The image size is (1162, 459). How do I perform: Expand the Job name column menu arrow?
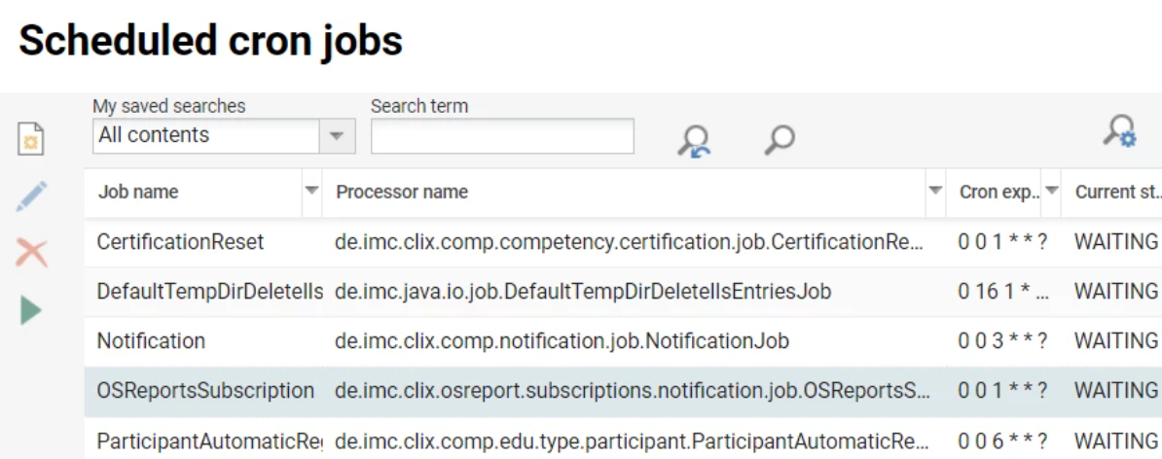point(312,192)
